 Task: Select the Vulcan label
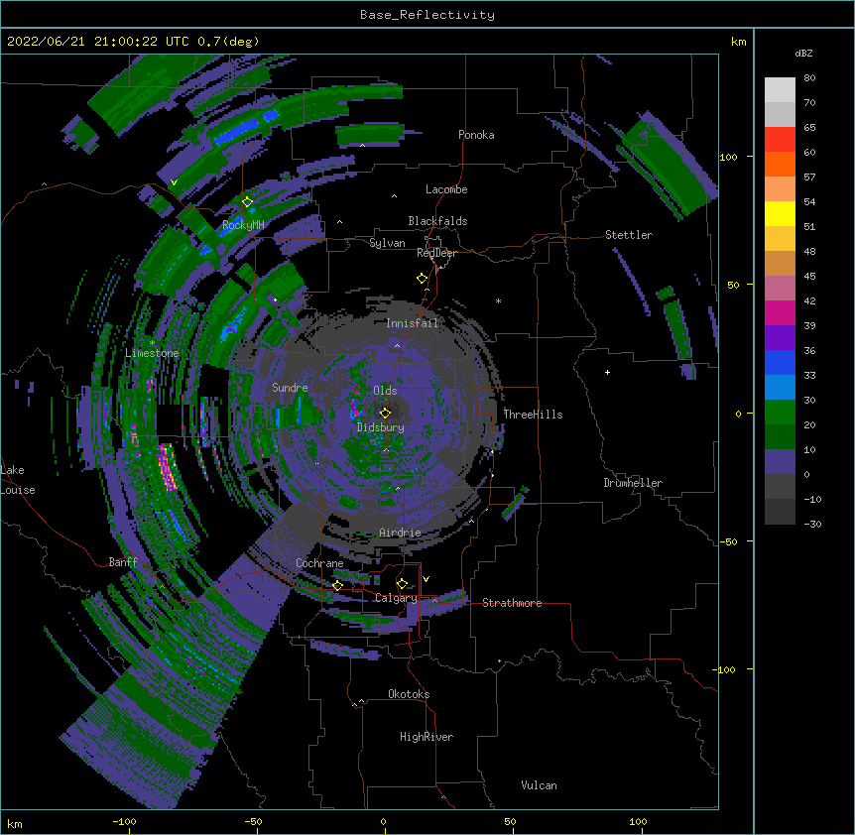pyautogui.click(x=539, y=785)
